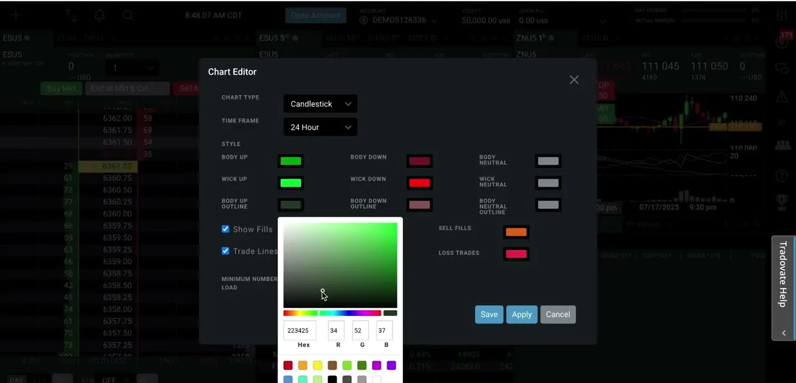Screen dimensions: 796x383
Task: Choose the magenta preset color
Action: click(377, 366)
